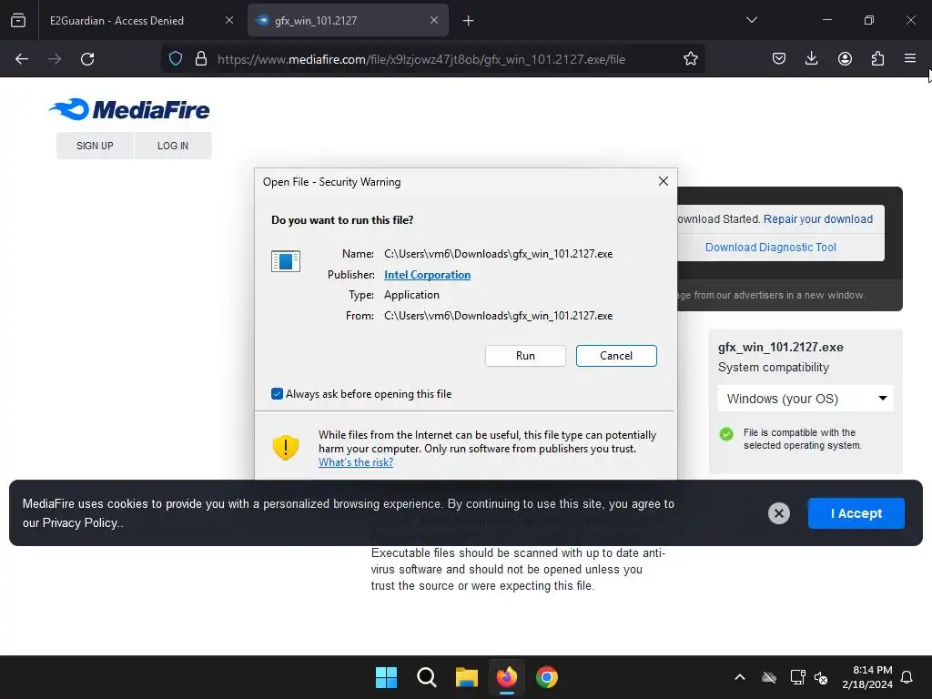Open the Intel Corporation publisher link
This screenshot has height=699, width=932.
tap(428, 275)
